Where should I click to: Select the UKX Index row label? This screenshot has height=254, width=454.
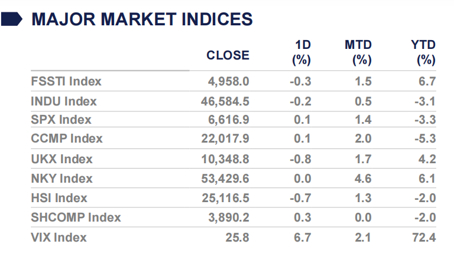point(61,159)
